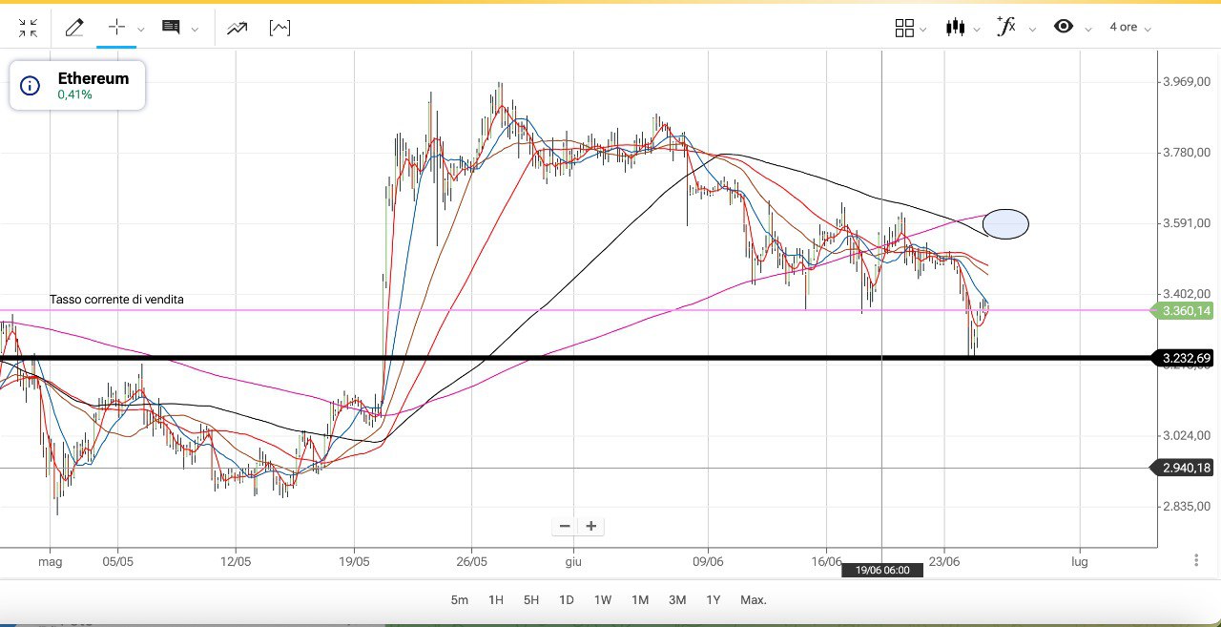
Task: Click the comment annotation icon
Action: point(171,28)
